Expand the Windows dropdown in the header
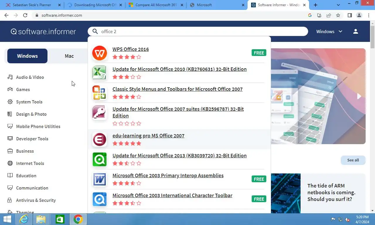375x225 pixels. coord(329,31)
